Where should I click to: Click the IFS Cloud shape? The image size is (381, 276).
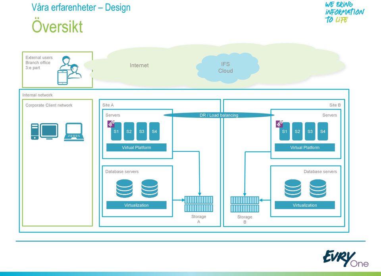tap(227, 68)
